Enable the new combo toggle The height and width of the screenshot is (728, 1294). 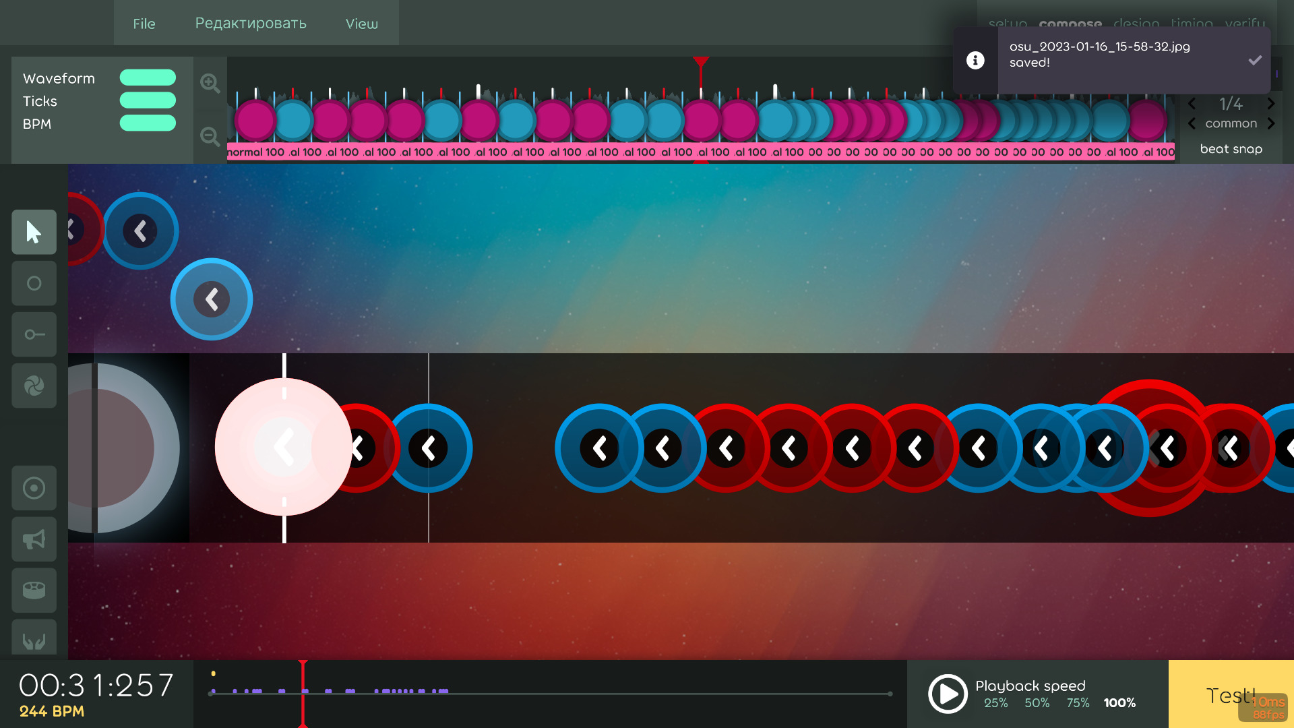34,488
